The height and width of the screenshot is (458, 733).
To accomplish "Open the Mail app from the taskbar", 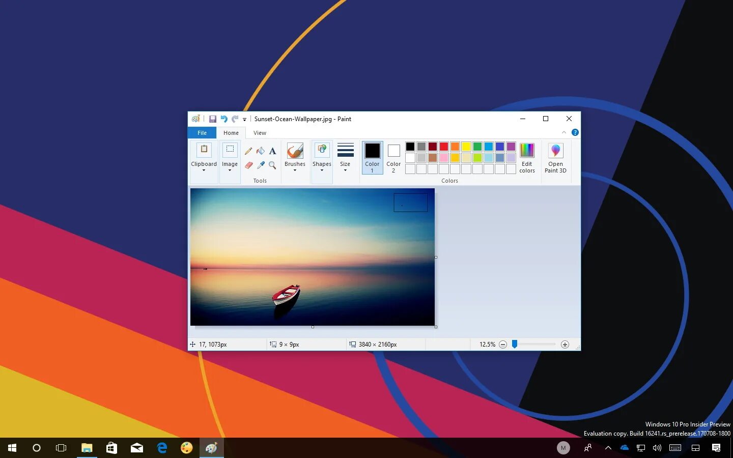I will point(136,448).
